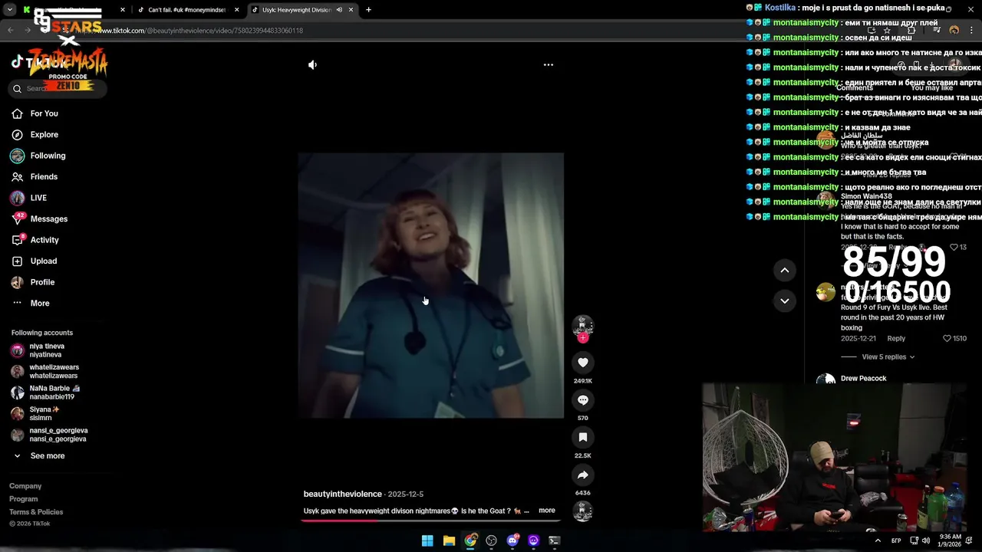Viewport: 982px width, 552px height.
Task: Save the video with the bookmark icon
Action: coord(583,437)
